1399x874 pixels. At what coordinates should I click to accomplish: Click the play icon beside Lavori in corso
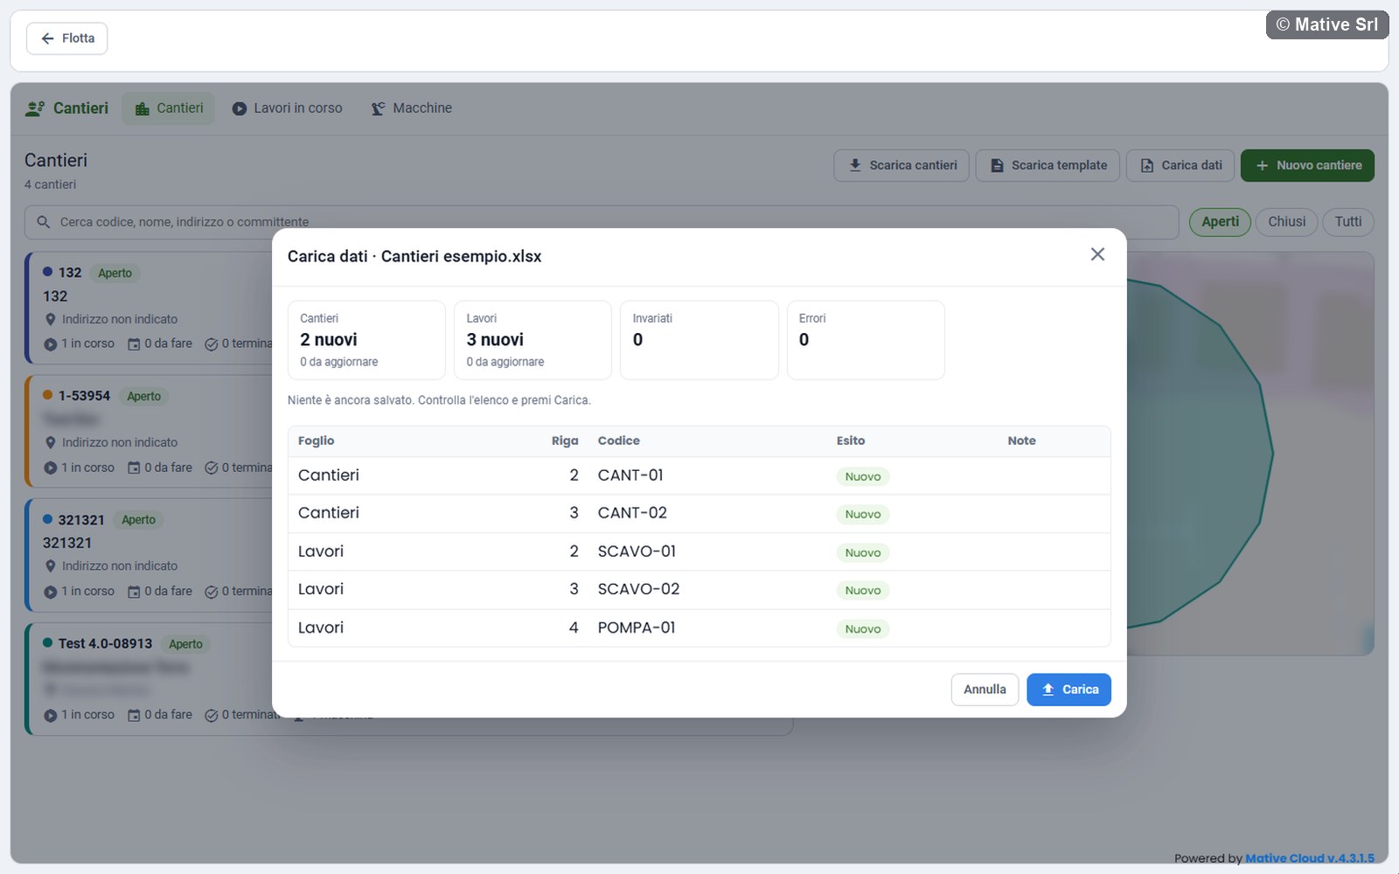point(239,109)
